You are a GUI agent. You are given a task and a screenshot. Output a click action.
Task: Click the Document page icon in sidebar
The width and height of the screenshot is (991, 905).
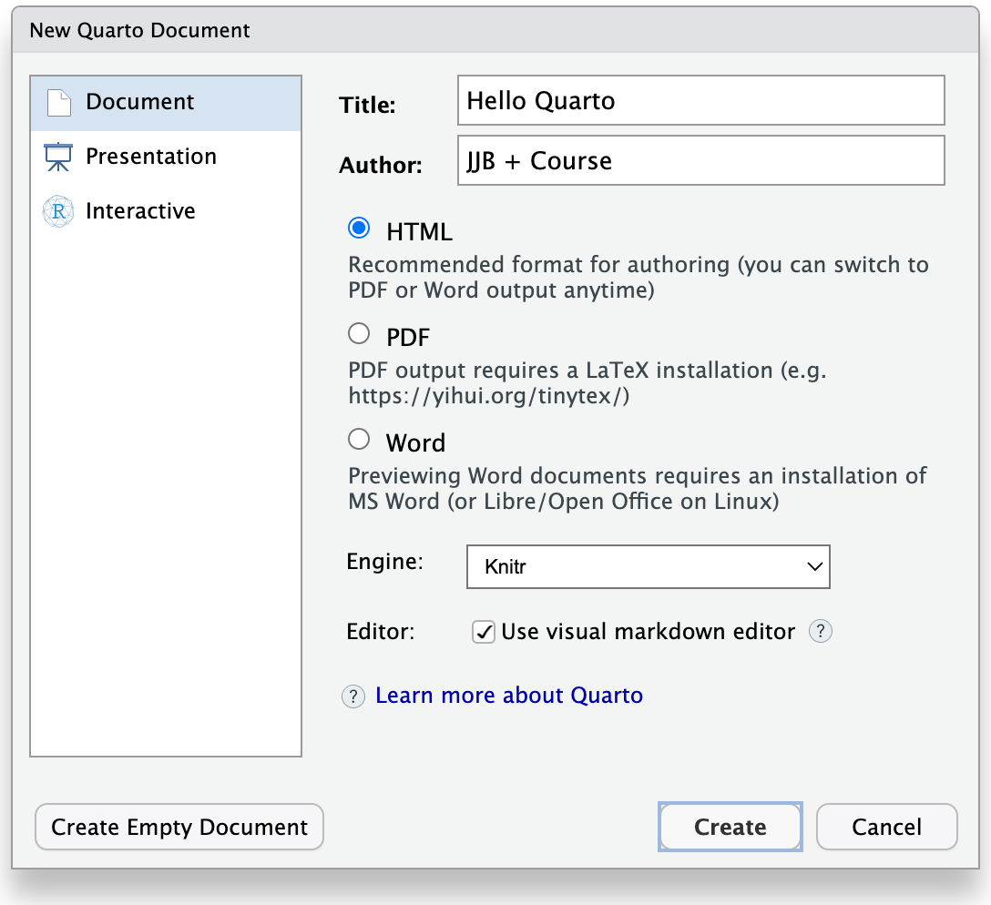pyautogui.click(x=58, y=102)
